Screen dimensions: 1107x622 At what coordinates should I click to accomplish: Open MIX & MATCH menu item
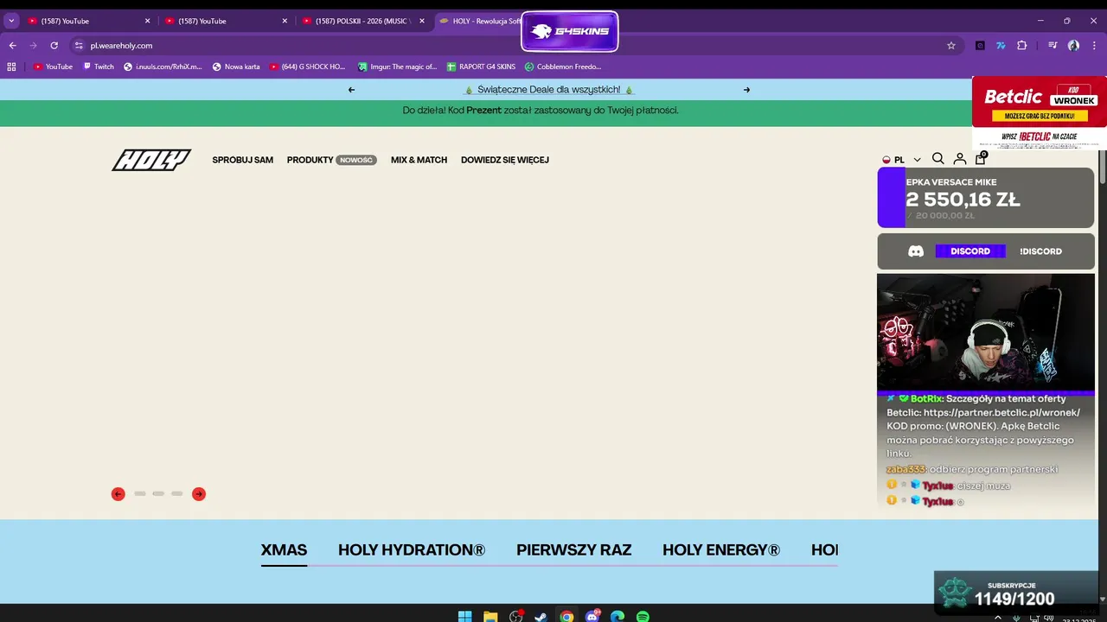pos(419,160)
